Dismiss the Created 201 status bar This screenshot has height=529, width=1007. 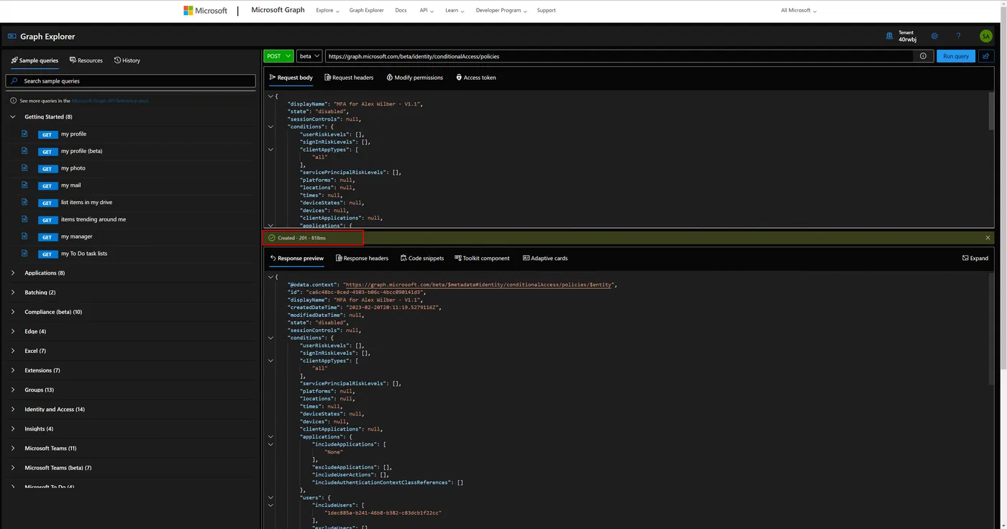coord(988,238)
